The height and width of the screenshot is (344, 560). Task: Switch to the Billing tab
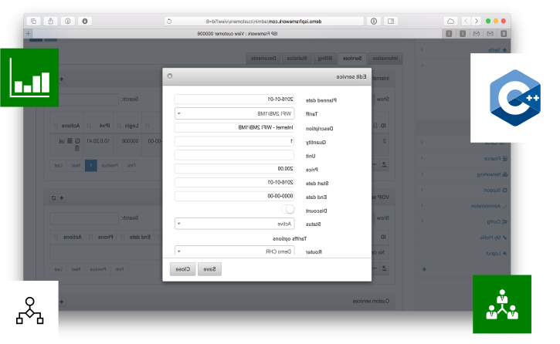click(x=325, y=58)
